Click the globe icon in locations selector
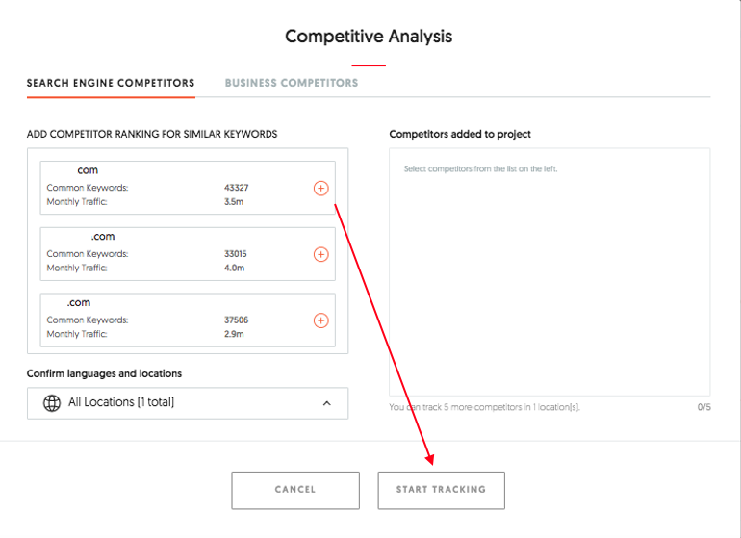 tap(52, 403)
